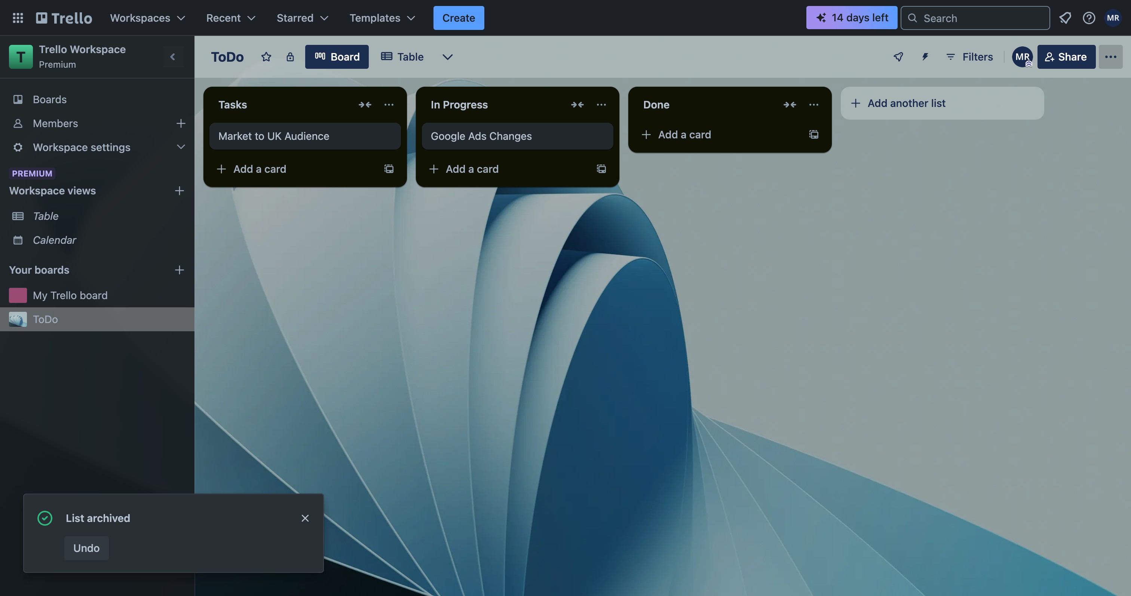Open the board menu ellipsis

click(1110, 56)
